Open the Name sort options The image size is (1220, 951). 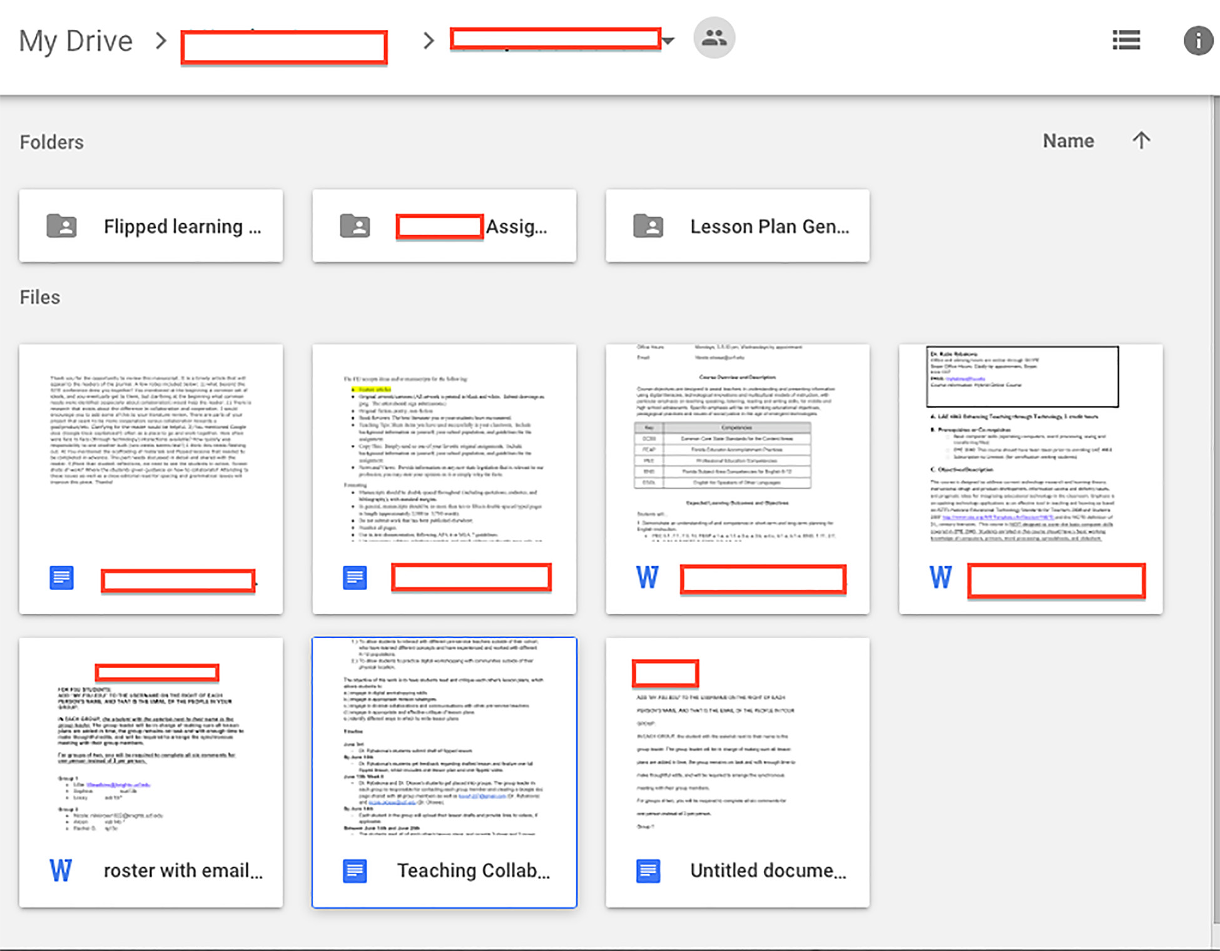1068,141
